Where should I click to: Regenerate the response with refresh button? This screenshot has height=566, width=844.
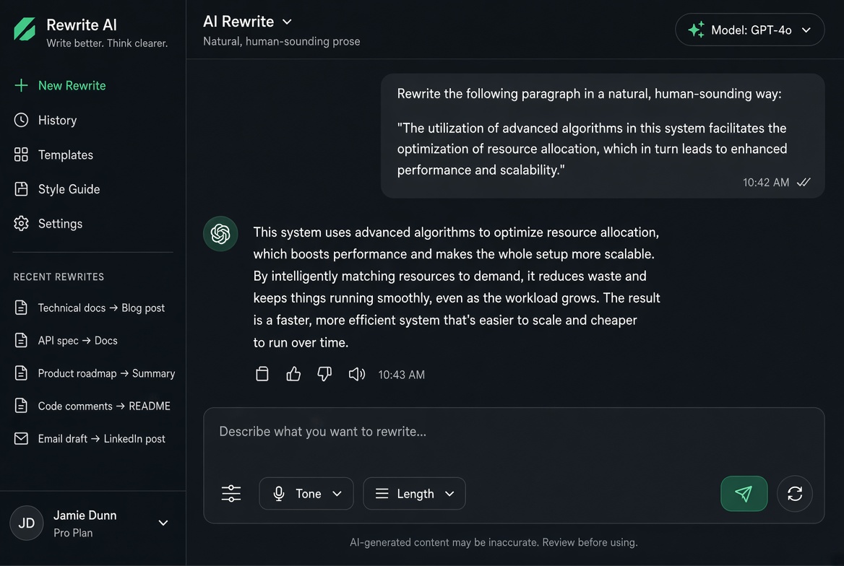pos(794,493)
